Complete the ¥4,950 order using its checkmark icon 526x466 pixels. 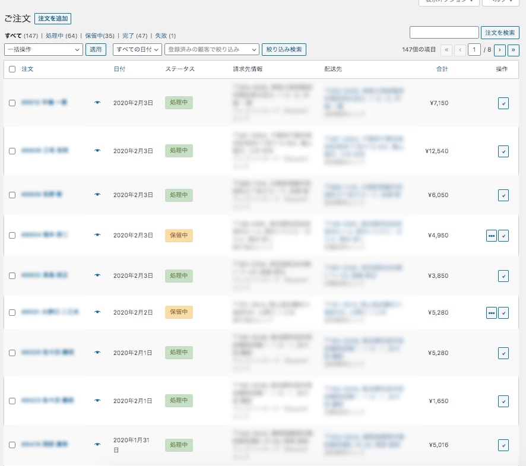coord(503,236)
